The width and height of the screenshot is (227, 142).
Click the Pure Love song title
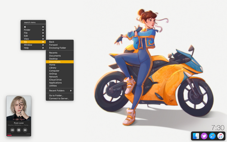19,123
